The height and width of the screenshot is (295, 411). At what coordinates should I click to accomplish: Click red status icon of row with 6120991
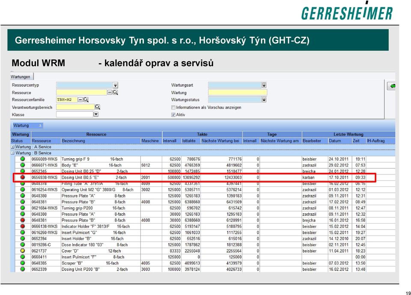click(23, 221)
